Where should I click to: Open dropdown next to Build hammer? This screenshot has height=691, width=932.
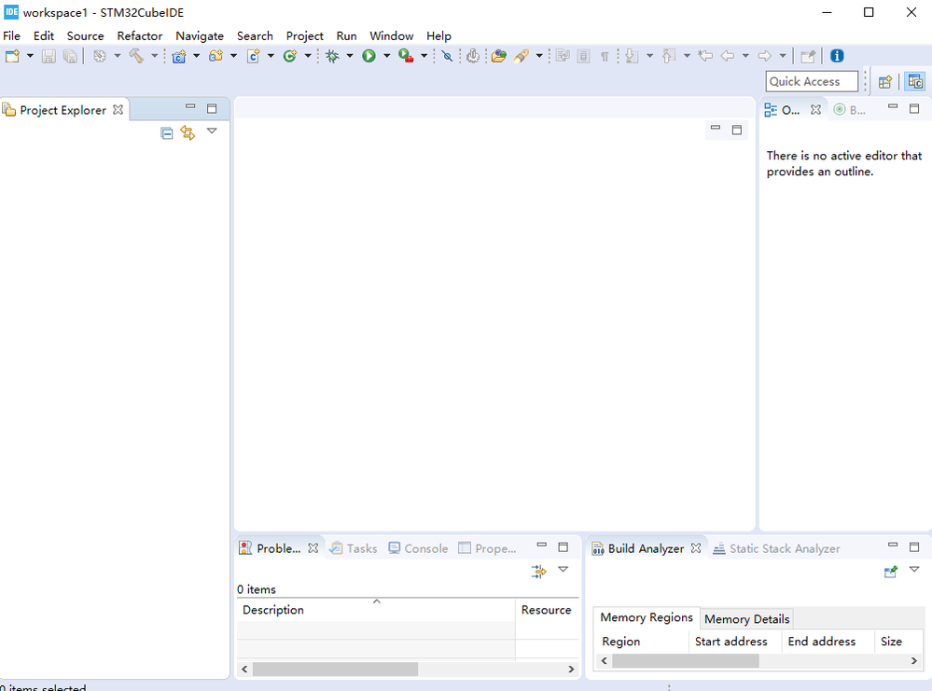coord(154,56)
